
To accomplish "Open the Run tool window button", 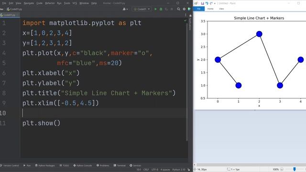I will tap(27, 165).
